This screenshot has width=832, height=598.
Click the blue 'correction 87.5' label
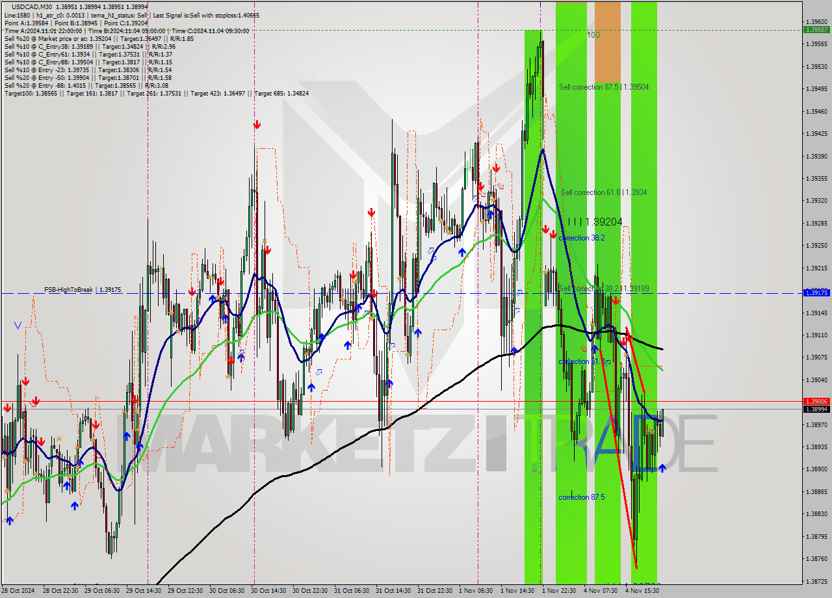point(582,497)
